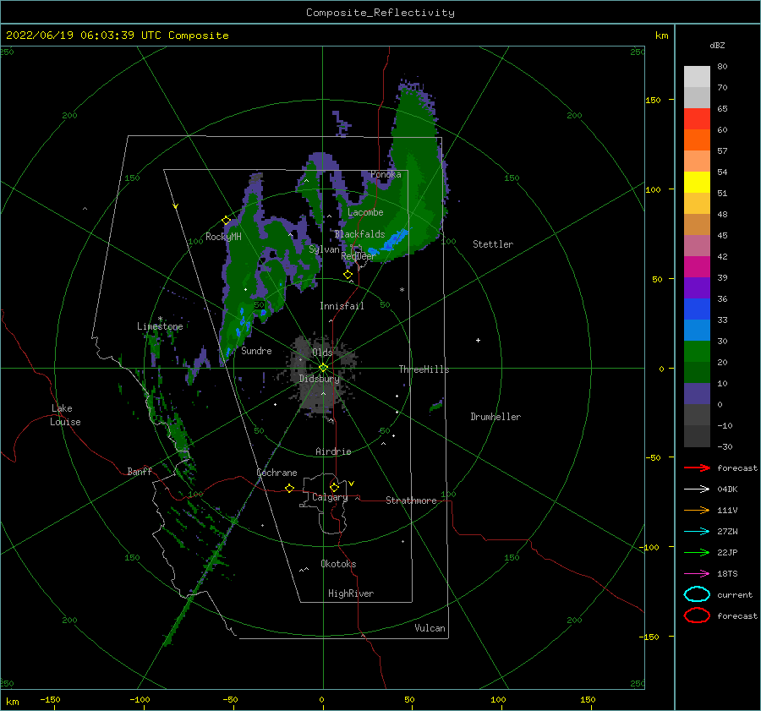The height and width of the screenshot is (711, 761).
Task: Click the red forecast ellipse icon
Action: 697,615
